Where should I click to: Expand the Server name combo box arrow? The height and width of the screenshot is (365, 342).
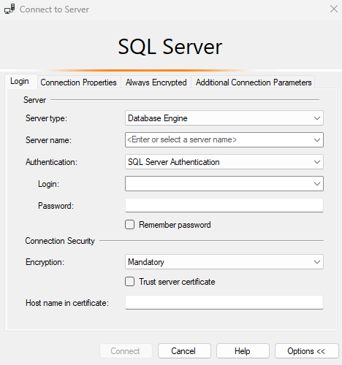click(317, 140)
